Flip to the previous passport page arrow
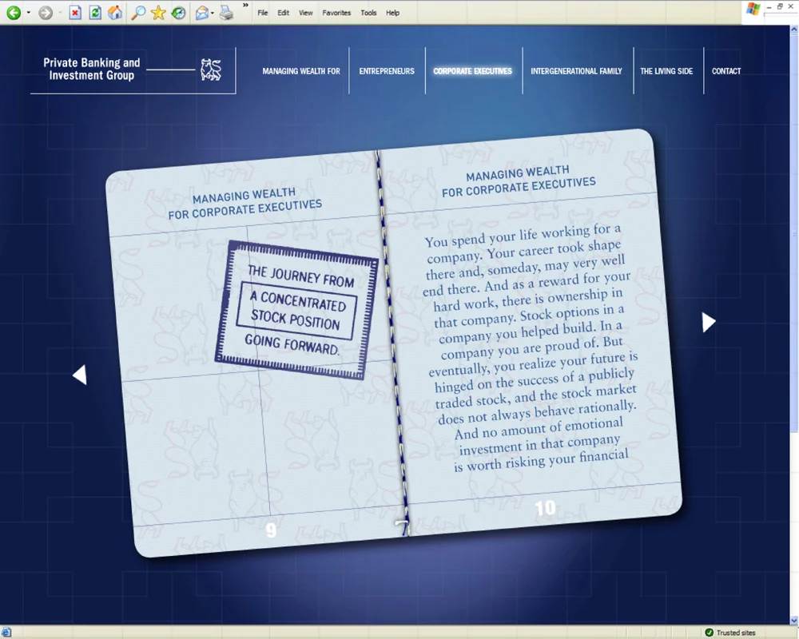Screen dimensions: 799x639 80,375
